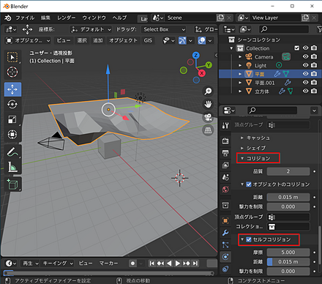Open the World properties tab

coord(225,189)
